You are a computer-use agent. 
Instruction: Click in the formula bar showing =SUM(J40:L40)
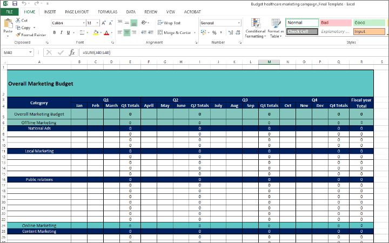(216, 52)
